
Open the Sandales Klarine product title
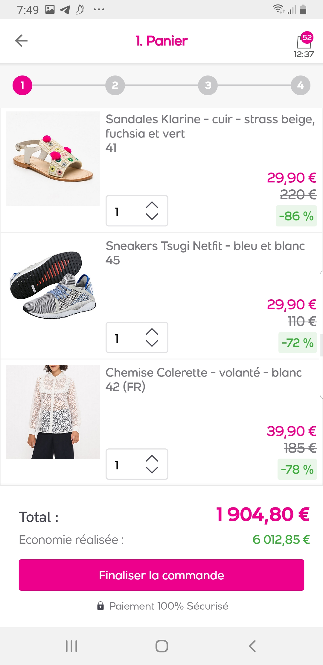click(210, 126)
